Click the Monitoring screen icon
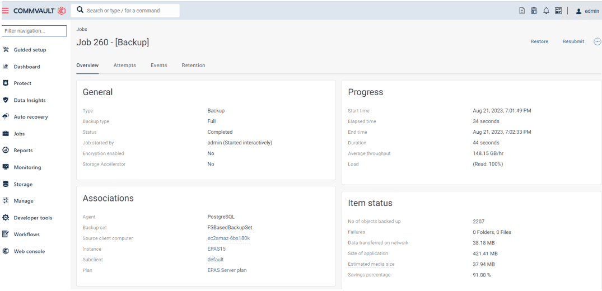 6,167
